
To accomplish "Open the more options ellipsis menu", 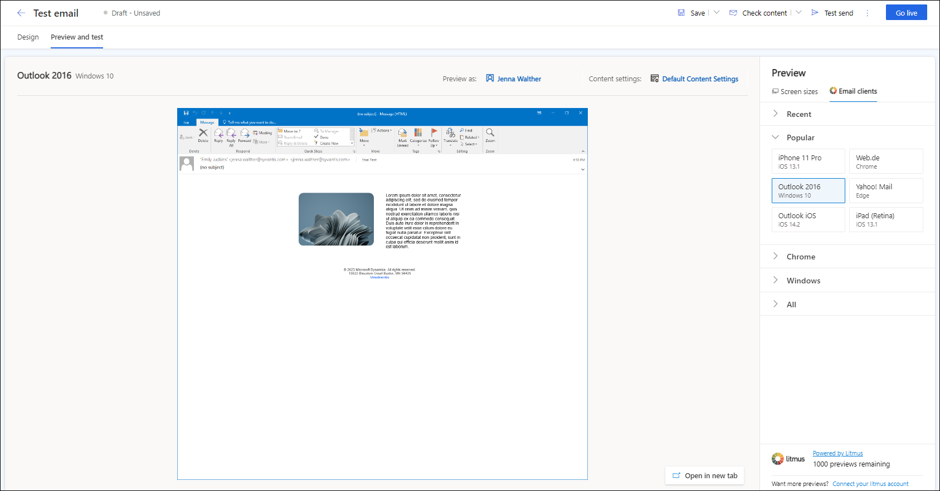I will pos(867,13).
